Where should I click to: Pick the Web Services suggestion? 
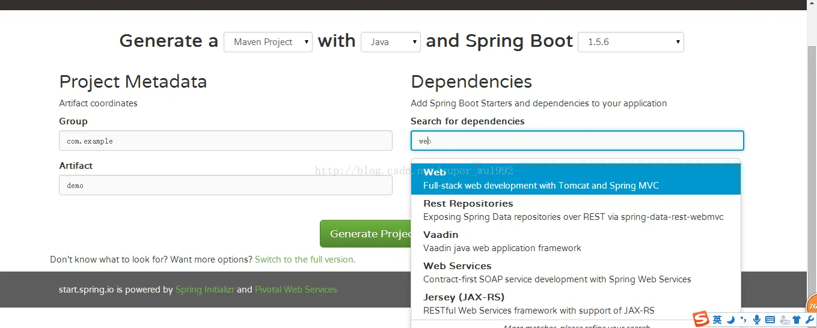click(x=576, y=273)
